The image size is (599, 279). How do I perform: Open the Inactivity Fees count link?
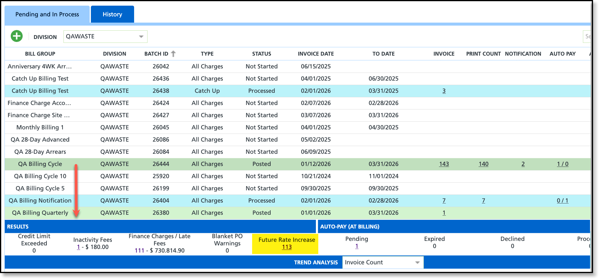[x=78, y=247]
